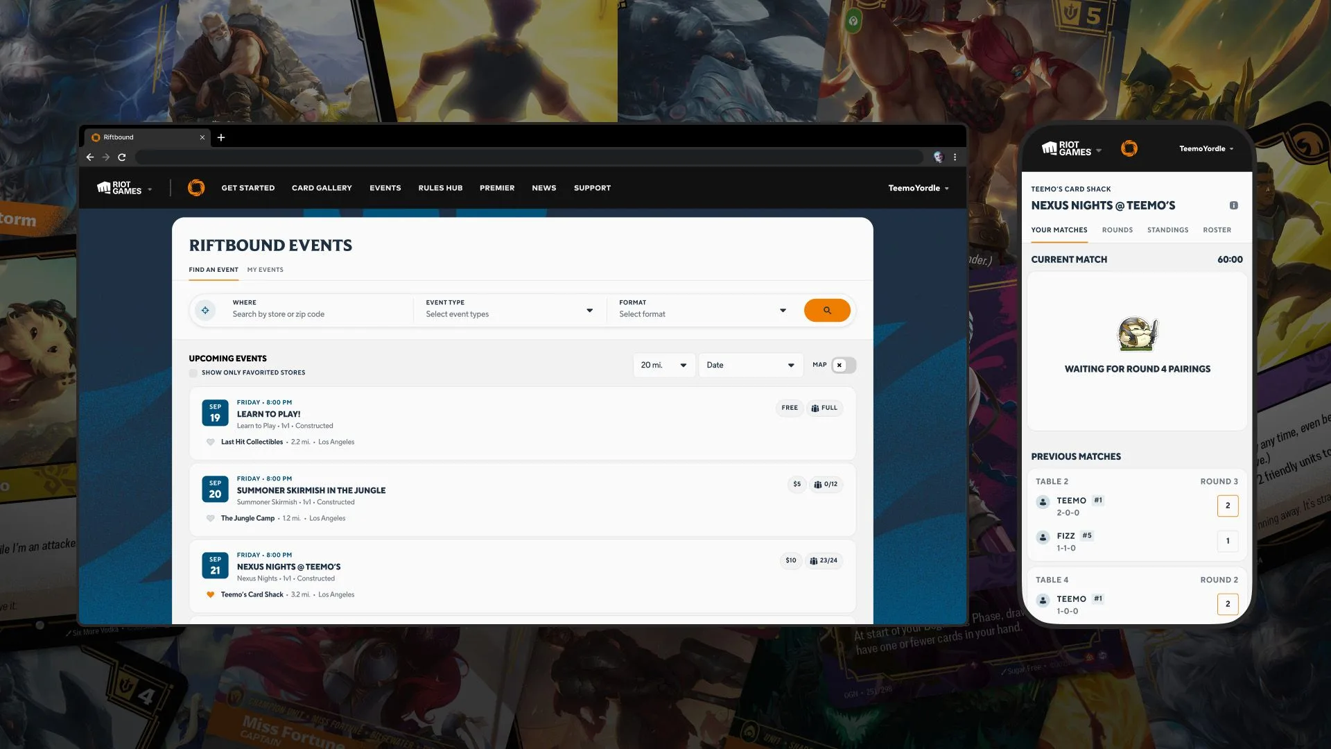Click the poro avatar in Current Match
Image resolution: width=1331 pixels, height=749 pixels.
coord(1138,334)
